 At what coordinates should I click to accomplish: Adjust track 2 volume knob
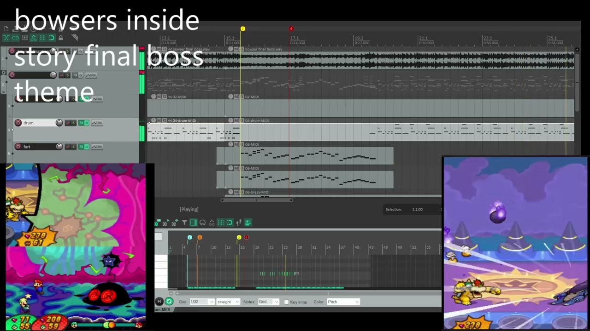53,75
